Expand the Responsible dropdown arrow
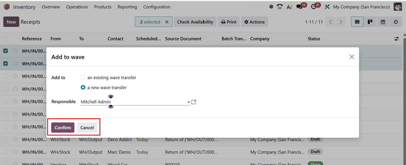 [x=189, y=102]
